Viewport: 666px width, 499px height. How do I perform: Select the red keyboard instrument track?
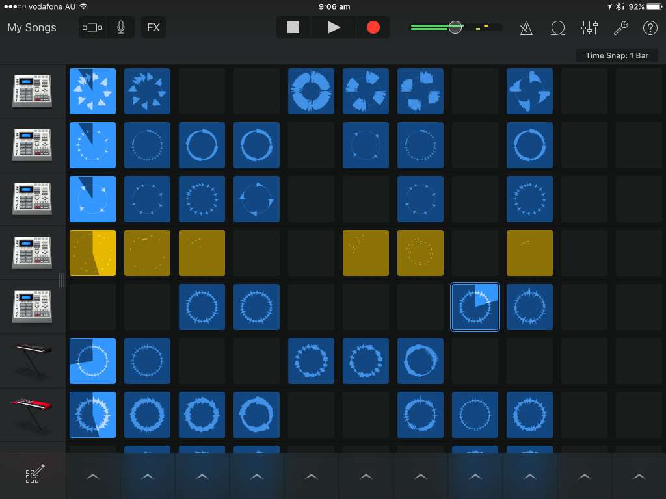click(x=33, y=414)
